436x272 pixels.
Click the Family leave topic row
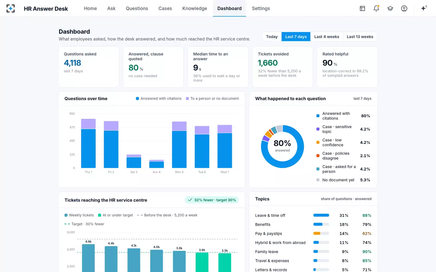(313, 251)
